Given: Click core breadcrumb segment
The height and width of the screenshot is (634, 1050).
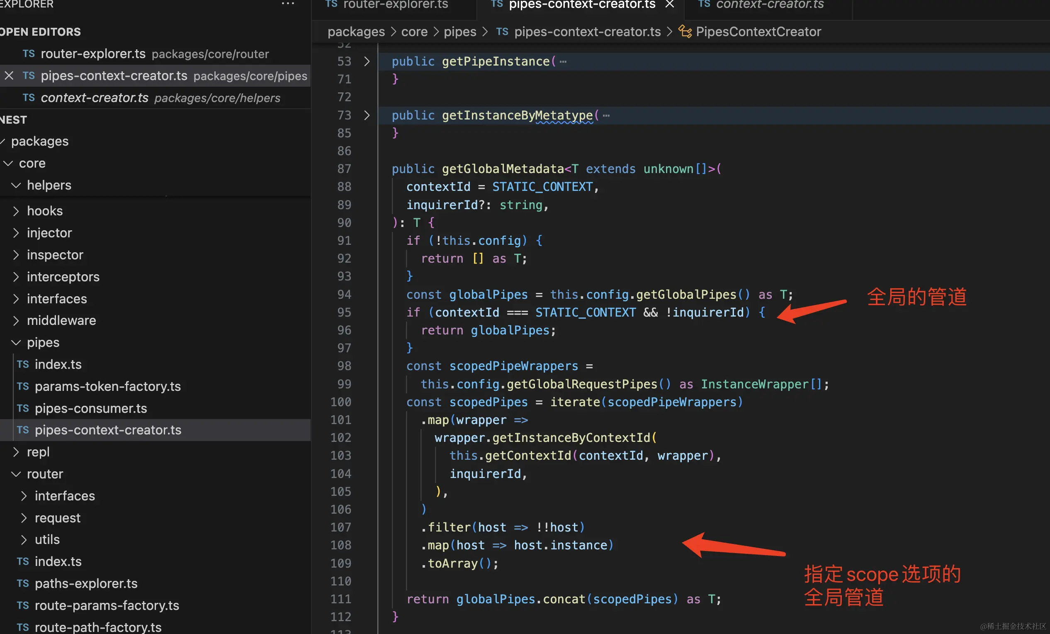Looking at the screenshot, I should point(414,32).
